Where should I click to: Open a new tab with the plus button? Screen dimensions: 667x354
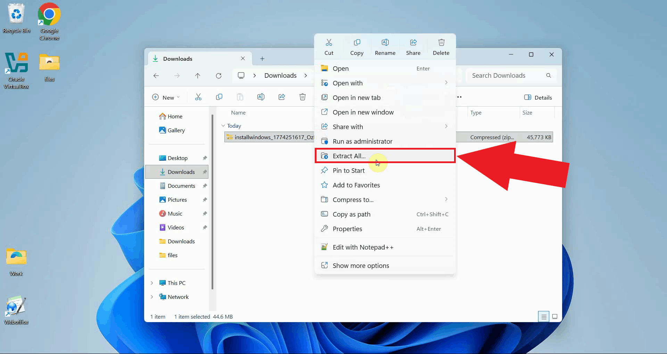pos(262,58)
